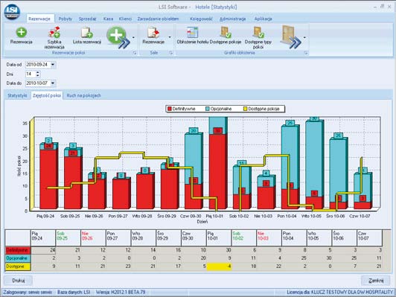Select the Definitywne table row header
Screen dimensions: 396x297
18,250
